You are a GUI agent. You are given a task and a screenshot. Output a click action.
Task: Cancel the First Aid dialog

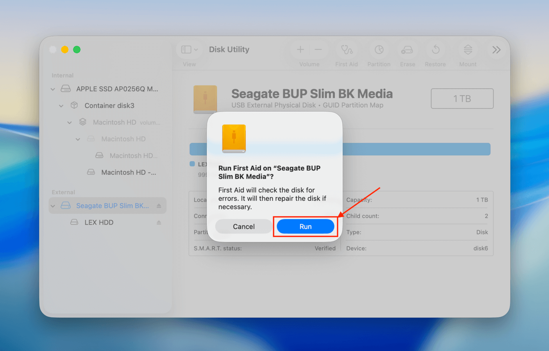click(243, 226)
